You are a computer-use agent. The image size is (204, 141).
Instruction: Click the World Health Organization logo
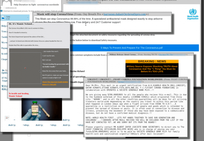(x=193, y=14)
